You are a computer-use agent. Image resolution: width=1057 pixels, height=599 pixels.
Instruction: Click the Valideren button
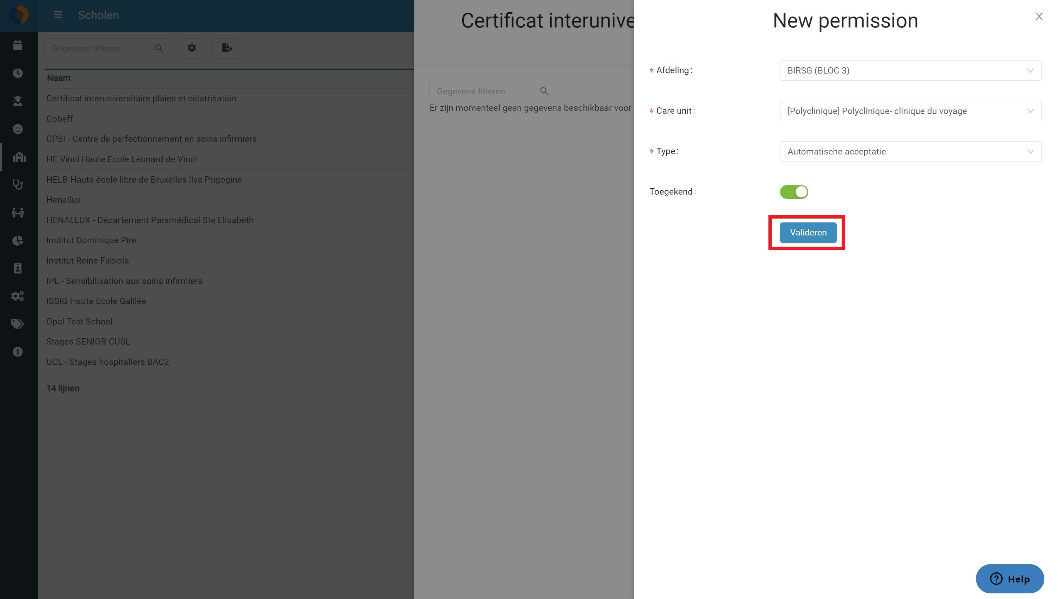[808, 232]
